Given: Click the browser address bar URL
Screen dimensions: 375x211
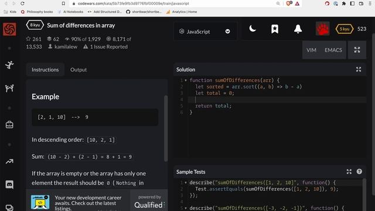Looking at the screenshot, I should coord(133,4).
